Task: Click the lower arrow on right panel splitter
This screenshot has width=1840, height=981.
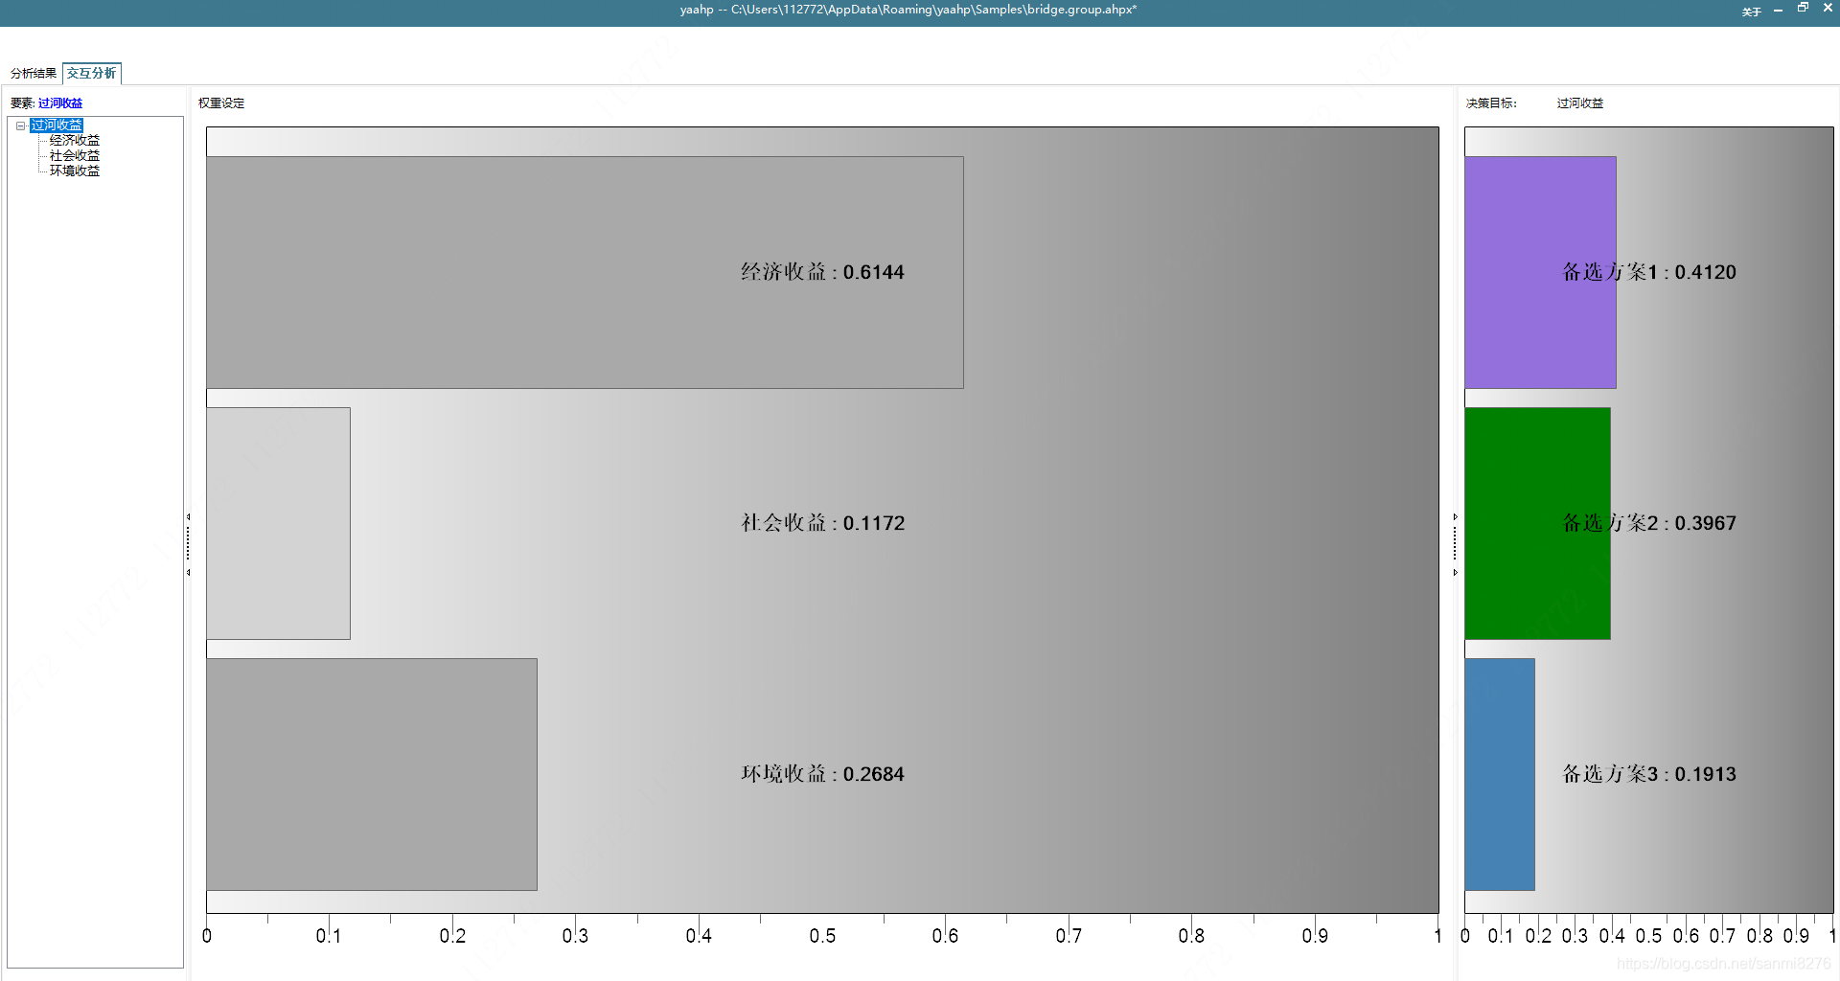Action: tap(1455, 572)
